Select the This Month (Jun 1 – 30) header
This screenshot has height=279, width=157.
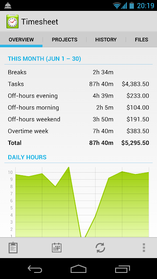tap(44, 59)
